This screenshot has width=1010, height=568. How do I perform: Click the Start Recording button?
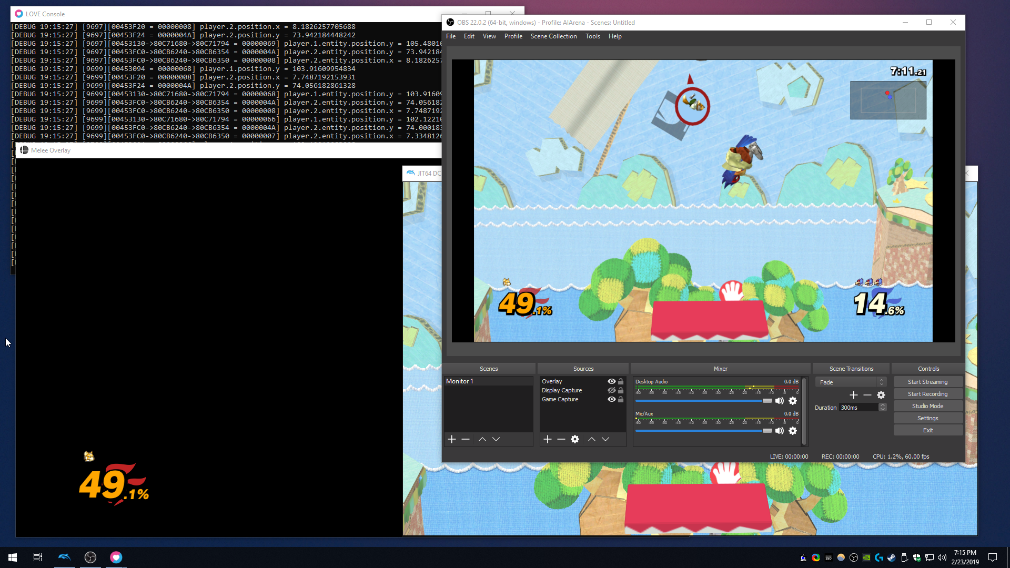[928, 394]
